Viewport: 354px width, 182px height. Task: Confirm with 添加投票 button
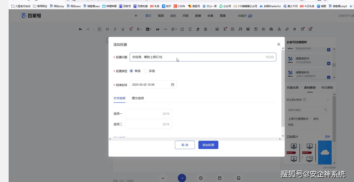coord(208,145)
